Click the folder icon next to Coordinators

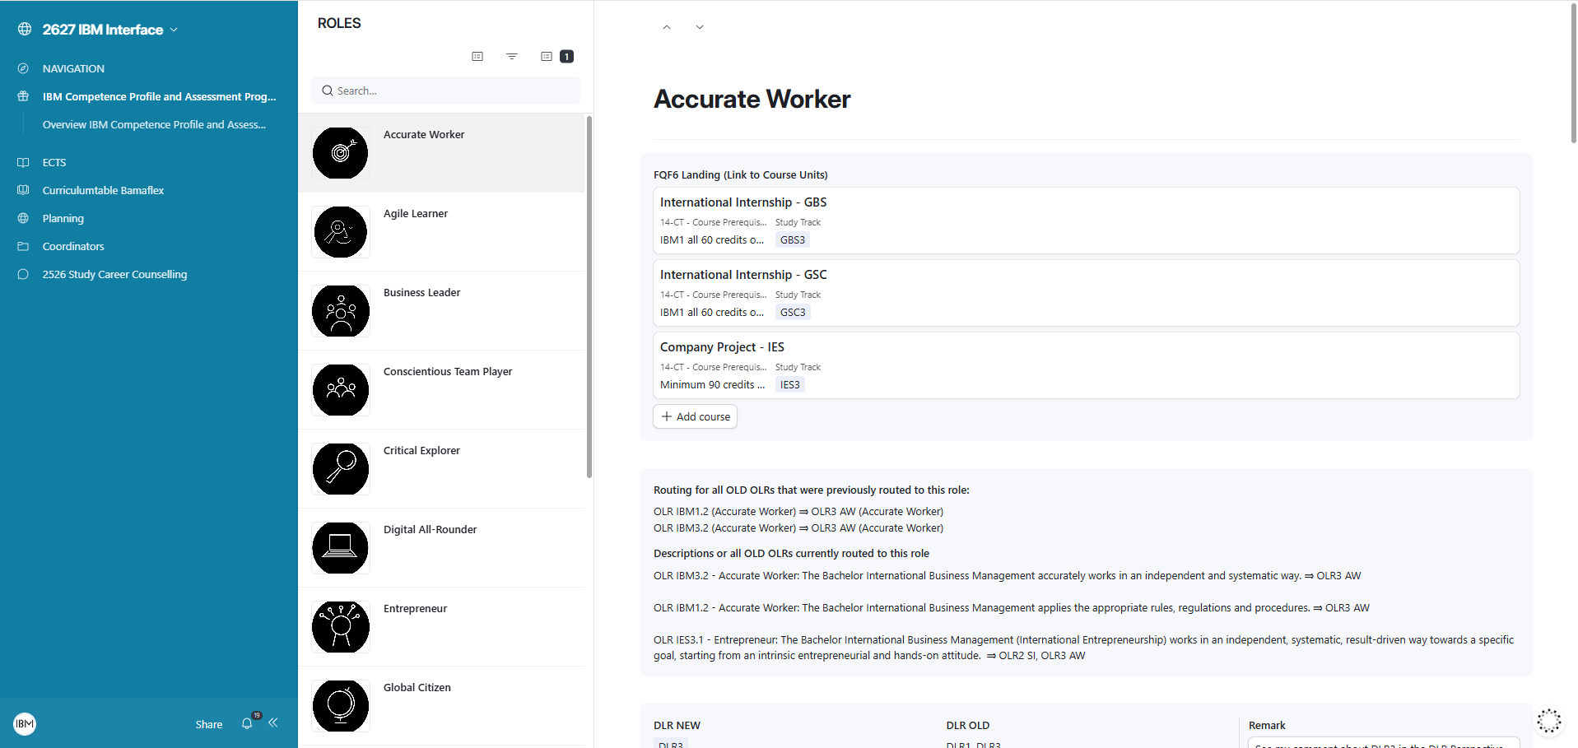pos(23,246)
